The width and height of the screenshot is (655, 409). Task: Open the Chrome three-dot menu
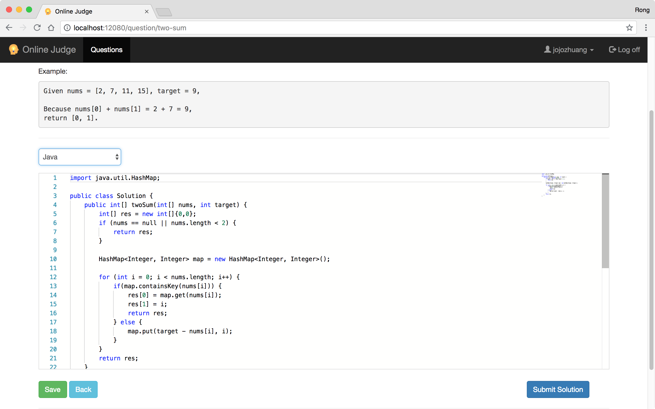click(x=646, y=28)
